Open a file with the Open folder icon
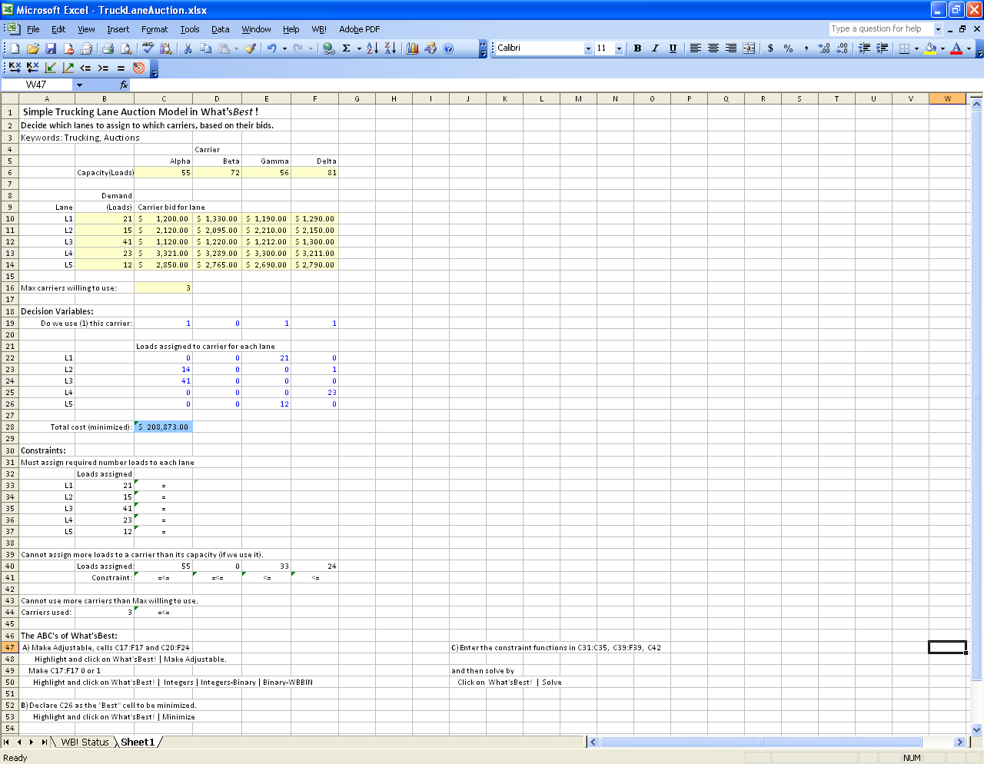984x764 pixels. point(32,48)
